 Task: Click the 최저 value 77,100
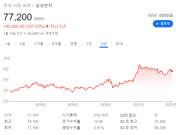point(33,128)
